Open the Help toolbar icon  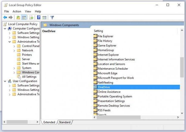(x=39, y=17)
